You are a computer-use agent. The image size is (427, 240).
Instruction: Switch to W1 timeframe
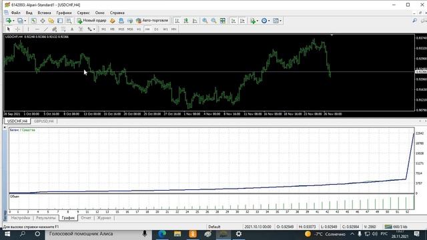(165, 29)
